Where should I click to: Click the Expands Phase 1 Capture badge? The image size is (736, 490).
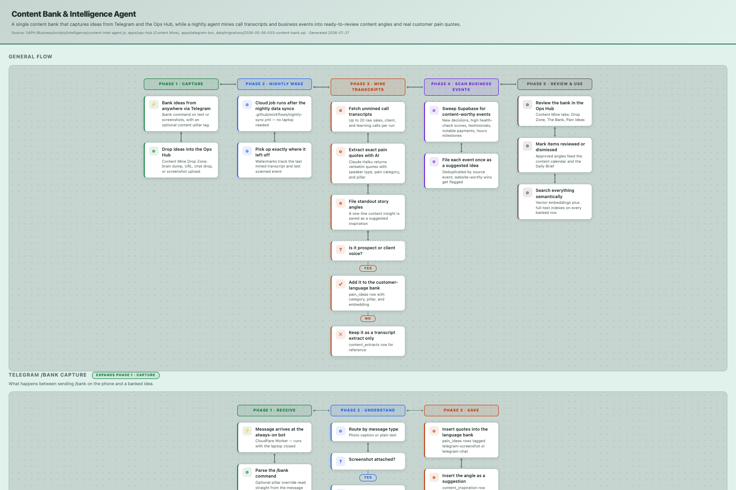(126, 375)
